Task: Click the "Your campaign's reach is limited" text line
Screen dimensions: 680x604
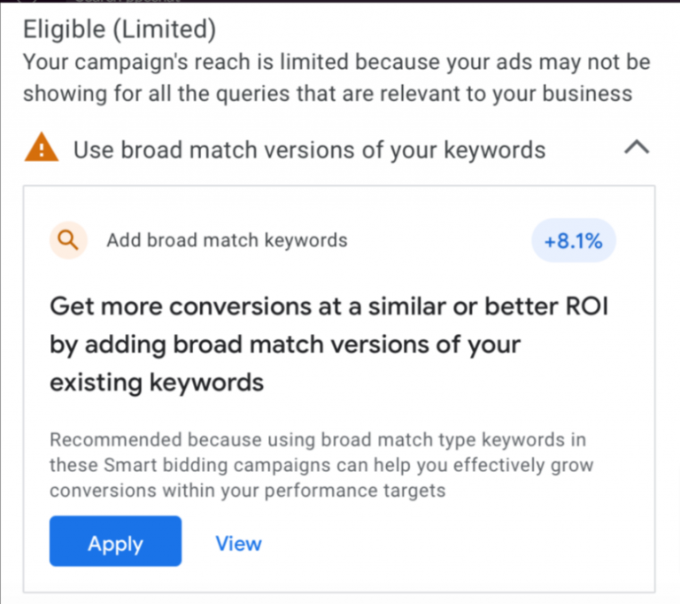Action: (x=336, y=63)
